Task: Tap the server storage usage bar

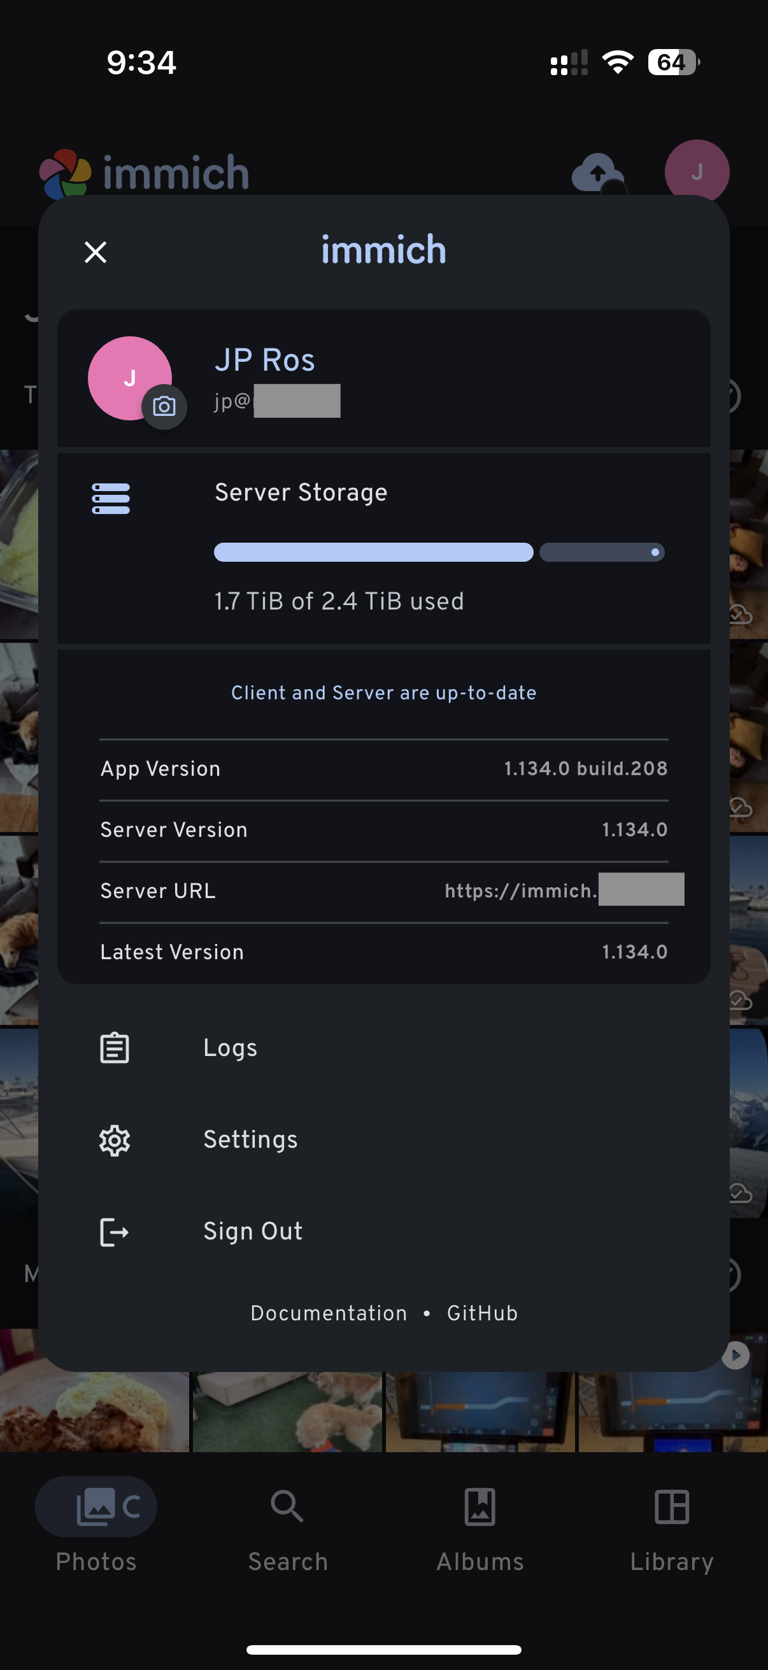Action: [x=439, y=552]
